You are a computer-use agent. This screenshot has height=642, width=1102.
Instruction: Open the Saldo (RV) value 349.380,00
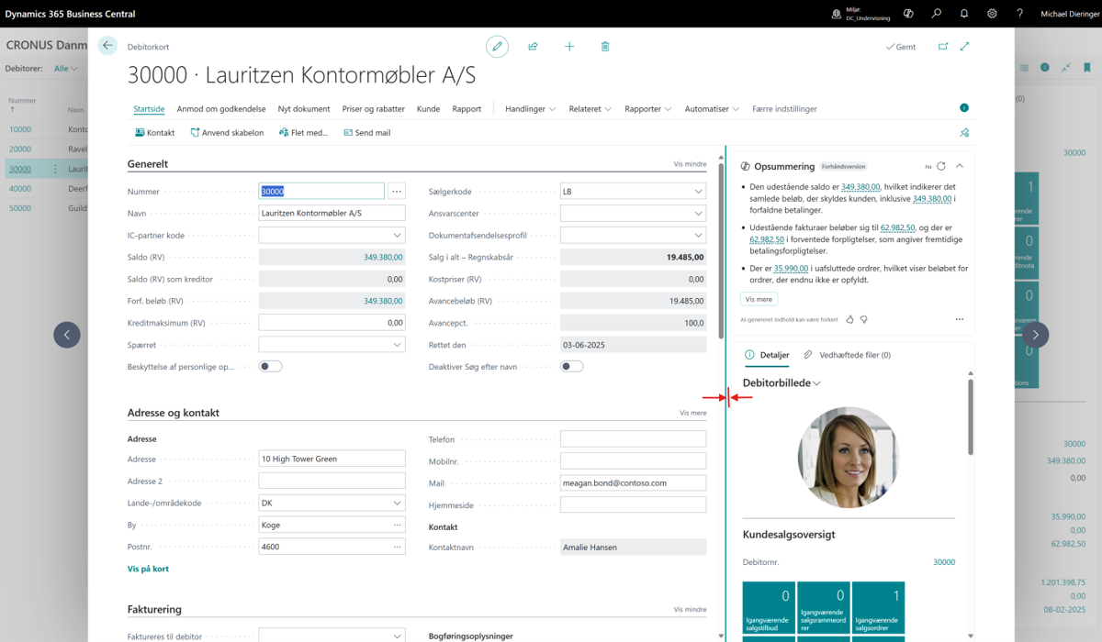click(x=383, y=257)
